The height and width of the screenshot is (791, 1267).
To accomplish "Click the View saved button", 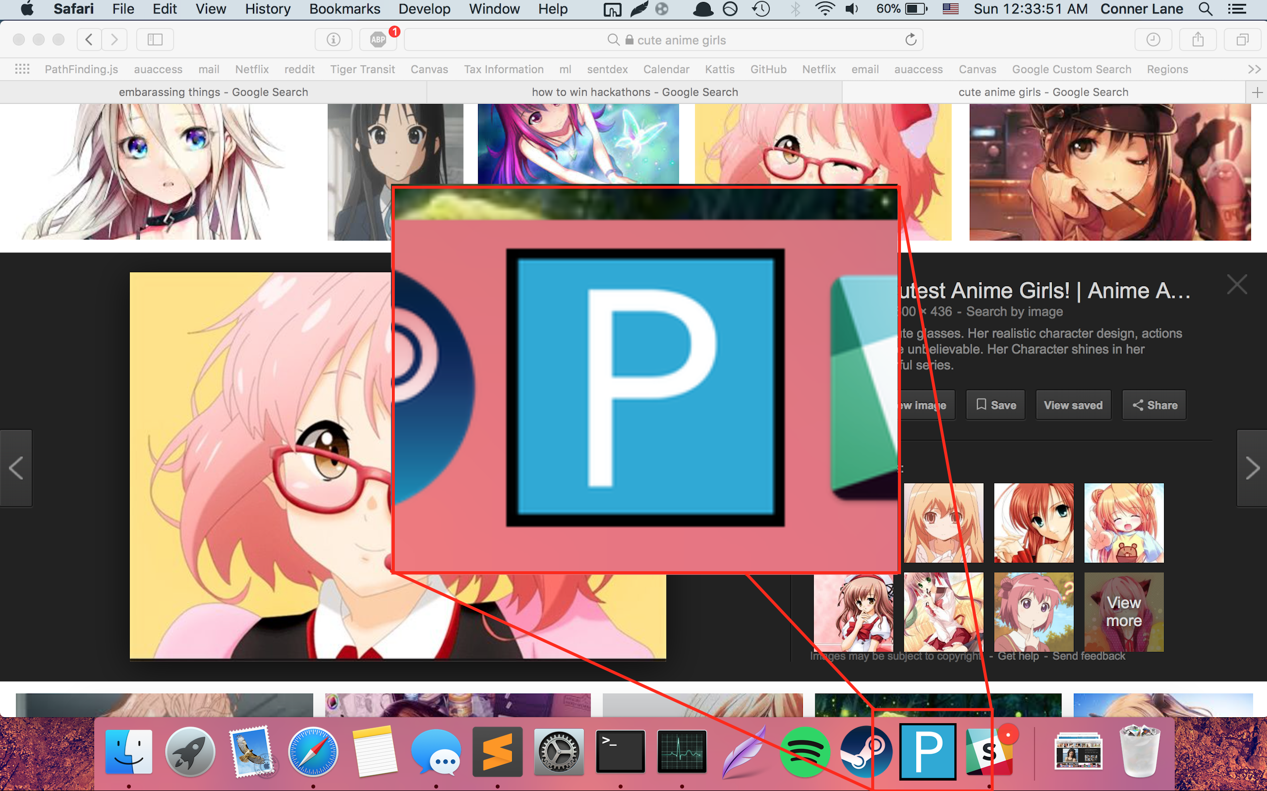I will 1073,405.
